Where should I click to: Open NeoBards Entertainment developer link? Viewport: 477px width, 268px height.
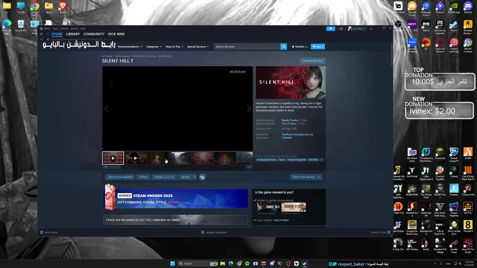pos(297,134)
